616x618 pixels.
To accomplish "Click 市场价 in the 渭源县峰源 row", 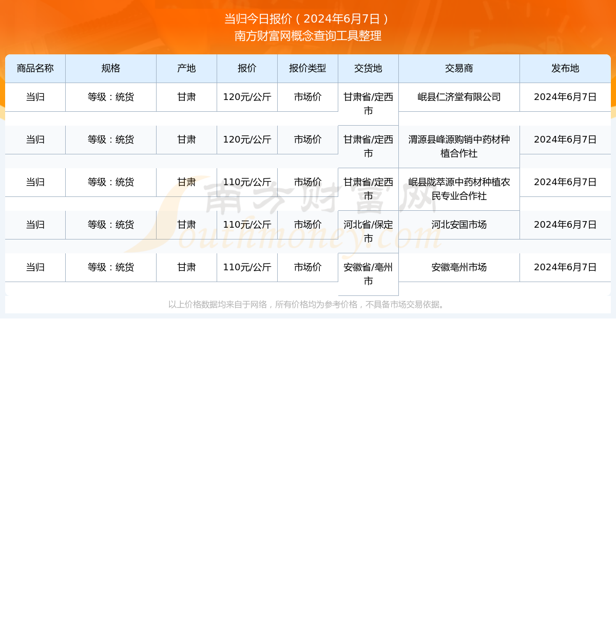I will pos(307,139).
